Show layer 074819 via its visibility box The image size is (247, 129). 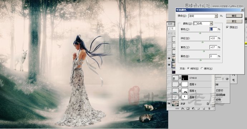(169, 78)
